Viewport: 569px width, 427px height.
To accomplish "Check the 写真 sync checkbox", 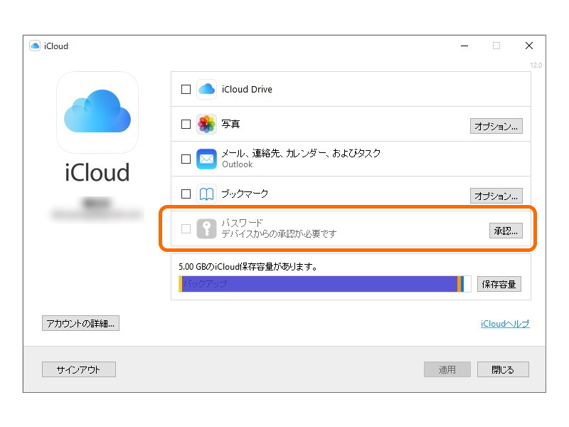I will tap(186, 124).
